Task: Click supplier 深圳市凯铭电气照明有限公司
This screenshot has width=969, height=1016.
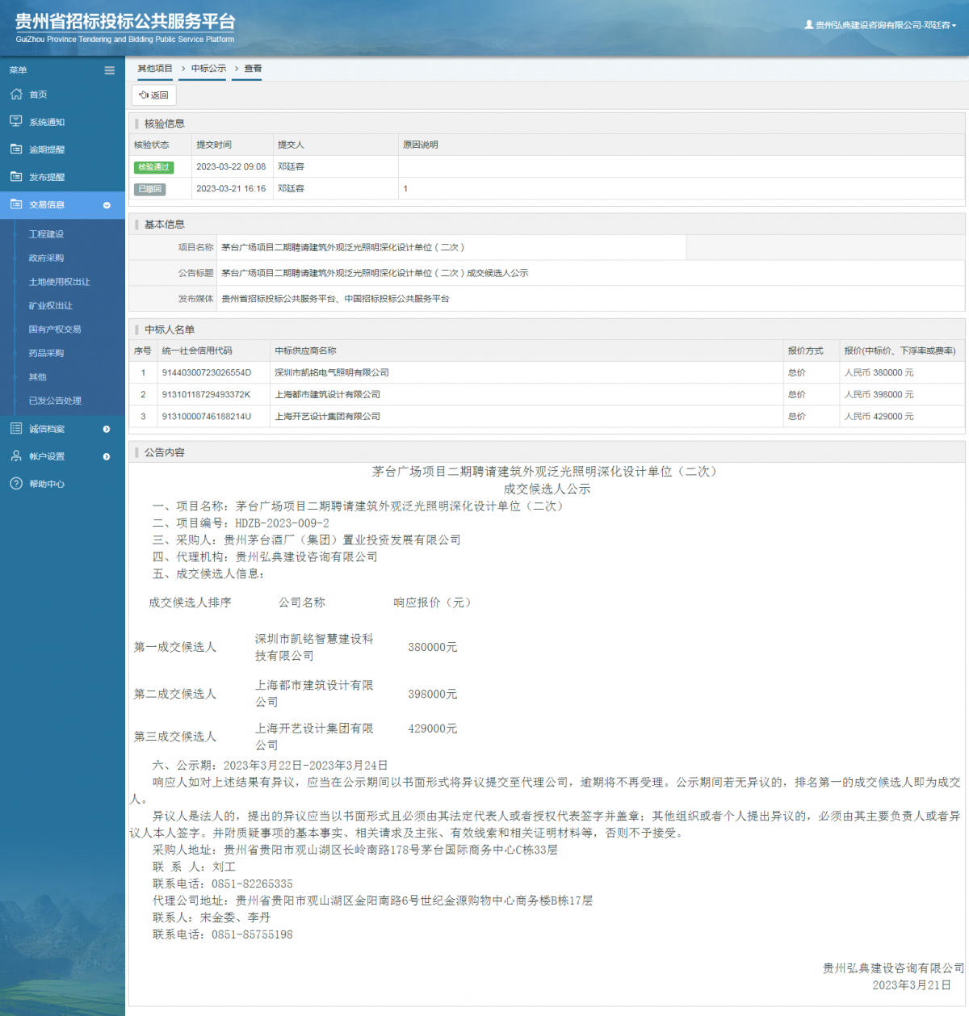Action: click(332, 373)
